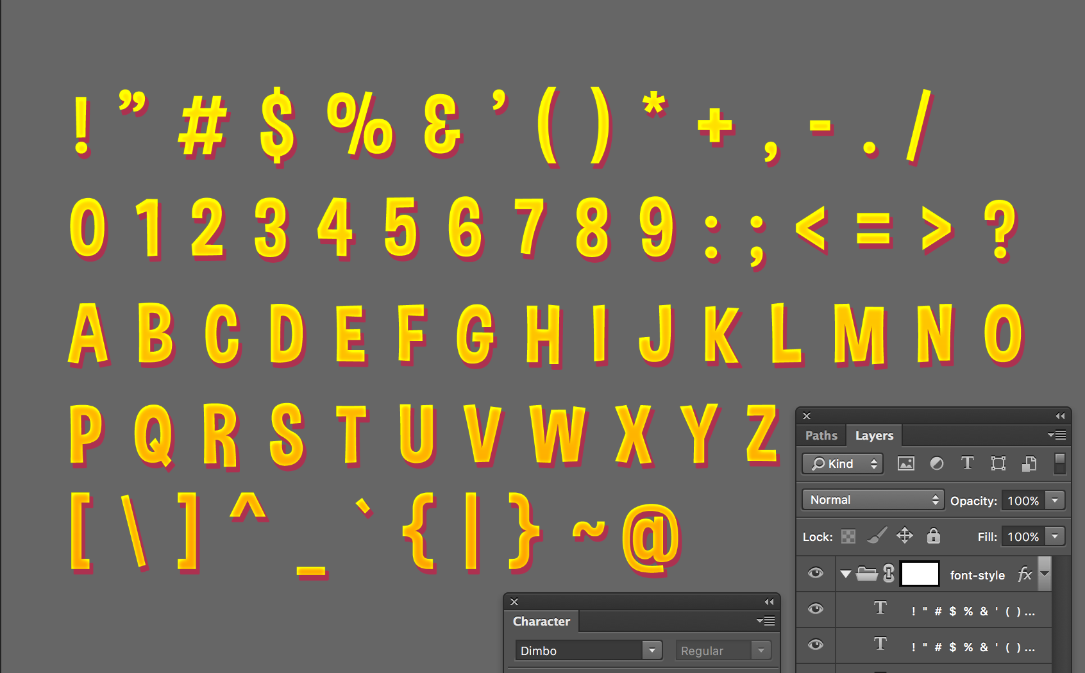Select the type layers filter icon
The image size is (1085, 673).
[968, 463]
